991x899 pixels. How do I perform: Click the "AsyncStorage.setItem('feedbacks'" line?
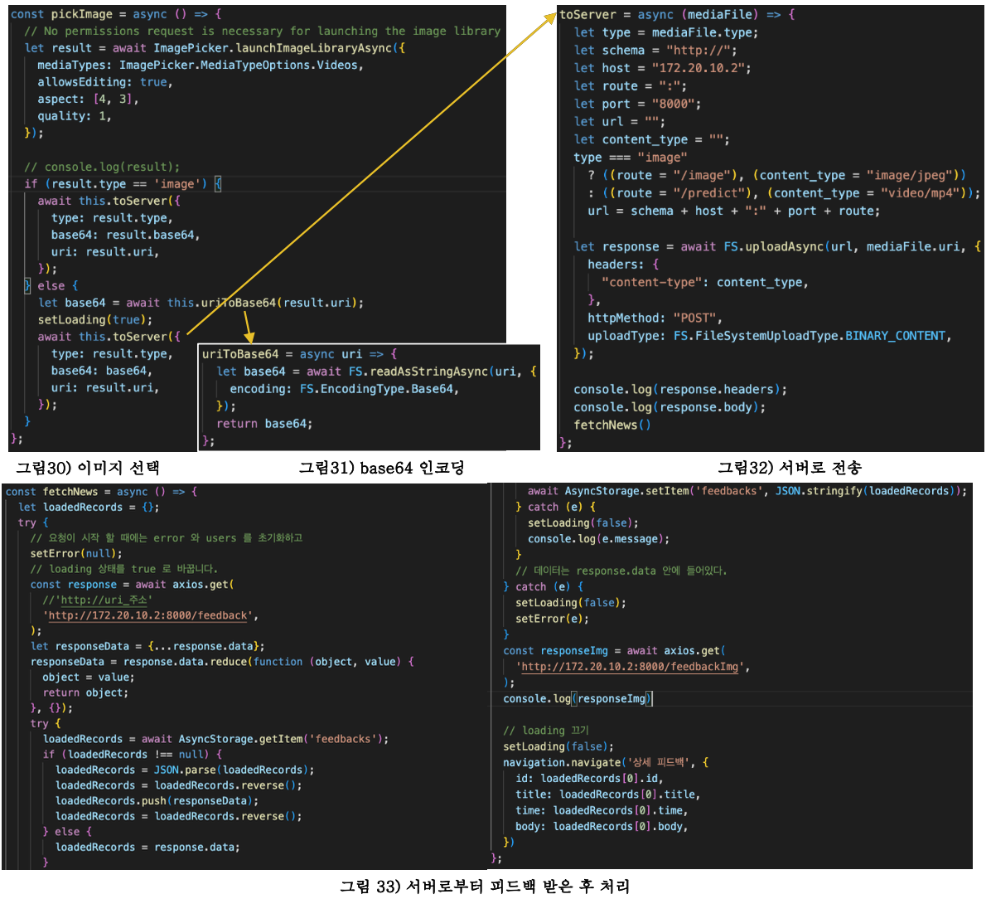point(747,491)
